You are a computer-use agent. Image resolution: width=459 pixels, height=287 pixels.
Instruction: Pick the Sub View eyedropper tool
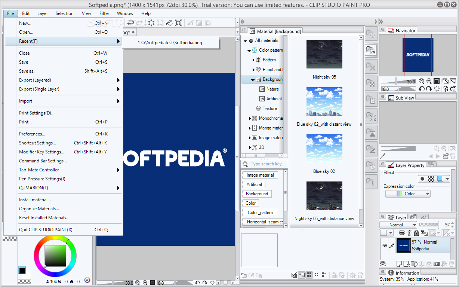[383, 156]
